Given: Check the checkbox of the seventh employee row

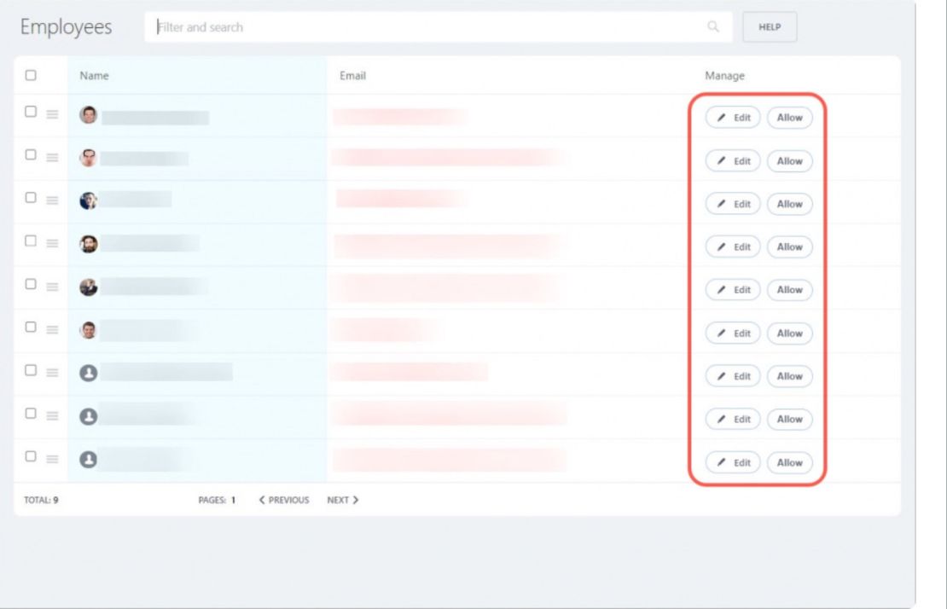Looking at the screenshot, I should pos(31,370).
